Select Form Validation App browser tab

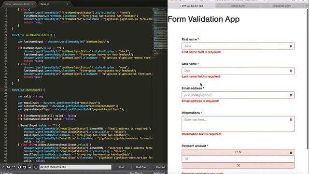point(191,6)
